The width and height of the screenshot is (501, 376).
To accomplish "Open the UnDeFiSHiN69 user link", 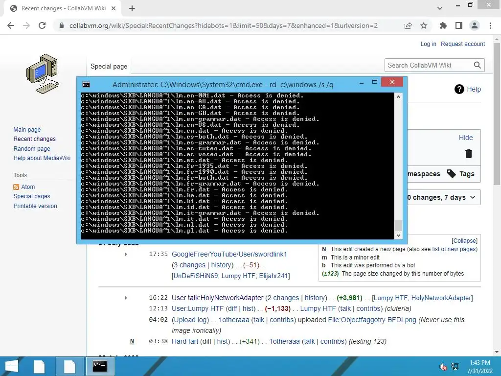I will coord(196,276).
